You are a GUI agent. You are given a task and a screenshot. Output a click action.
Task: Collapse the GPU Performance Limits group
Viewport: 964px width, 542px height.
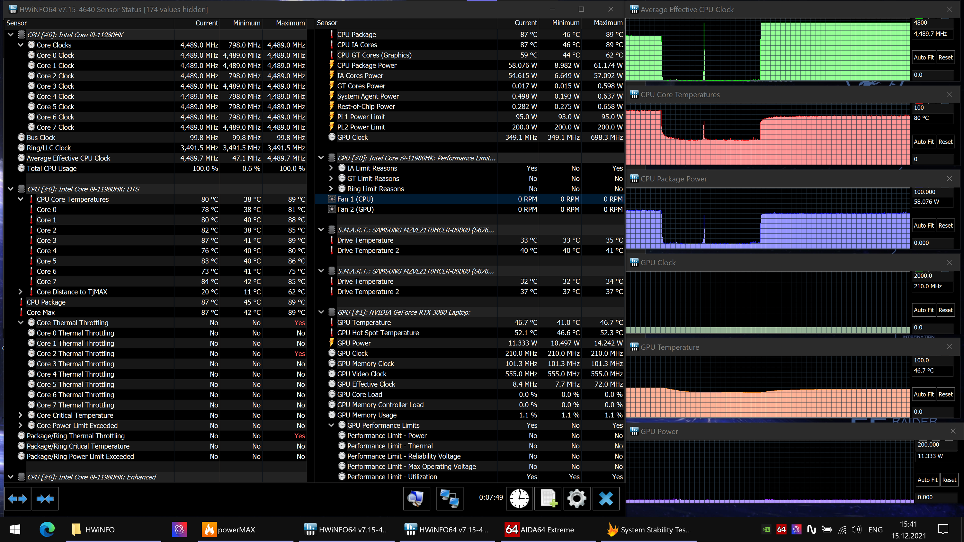331,425
